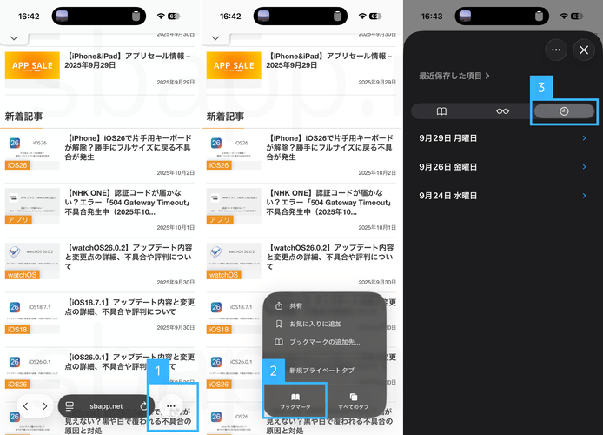Viewport: 603px width, 435px height.
Task: Choose ブックマークの追加先 in the menu
Action: pyautogui.click(x=321, y=342)
